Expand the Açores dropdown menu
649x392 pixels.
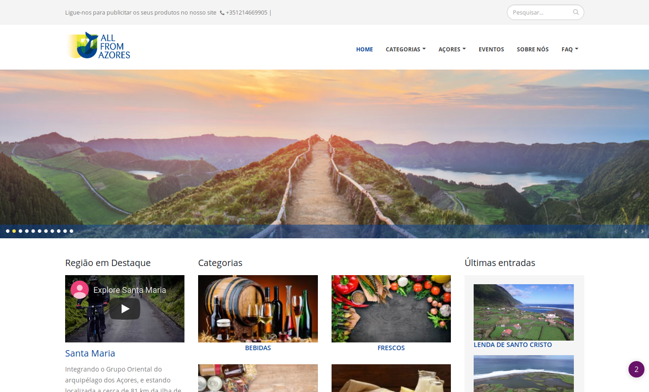point(452,49)
